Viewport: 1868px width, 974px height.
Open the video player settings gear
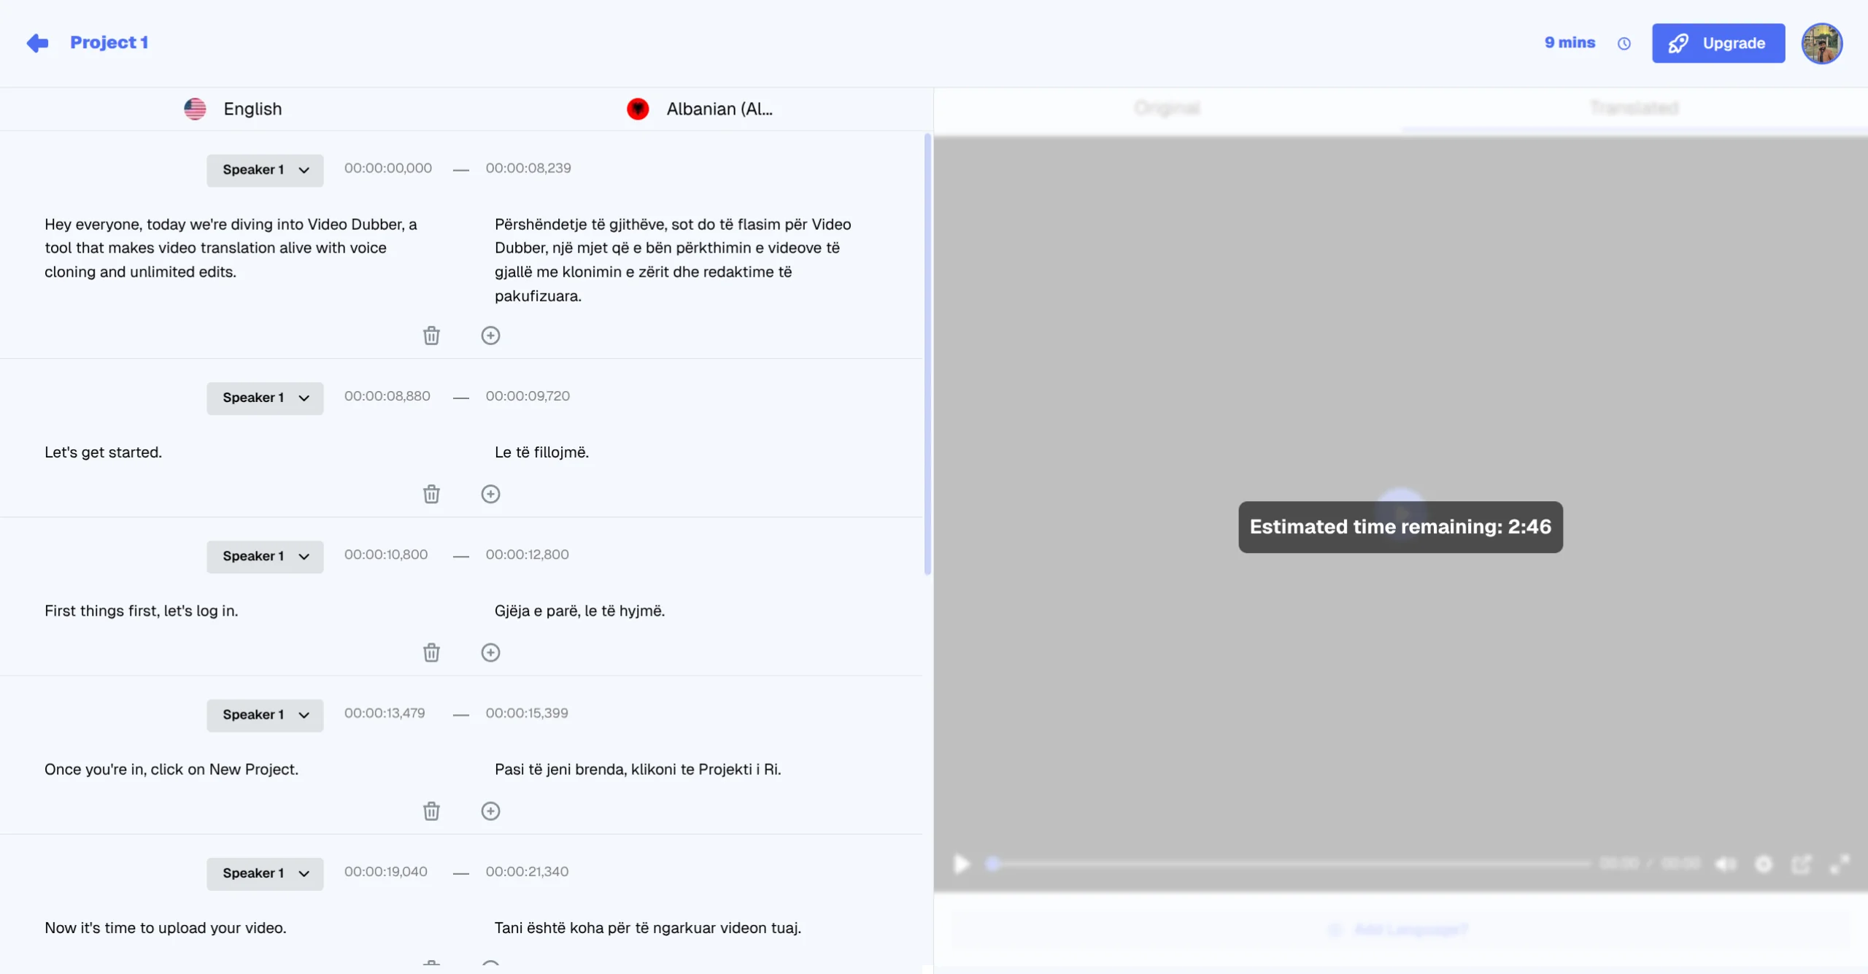click(1764, 865)
